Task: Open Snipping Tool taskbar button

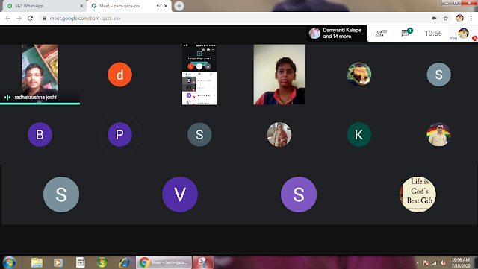Action: click(x=203, y=262)
